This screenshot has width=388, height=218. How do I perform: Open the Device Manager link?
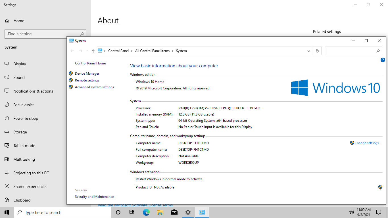click(87, 74)
